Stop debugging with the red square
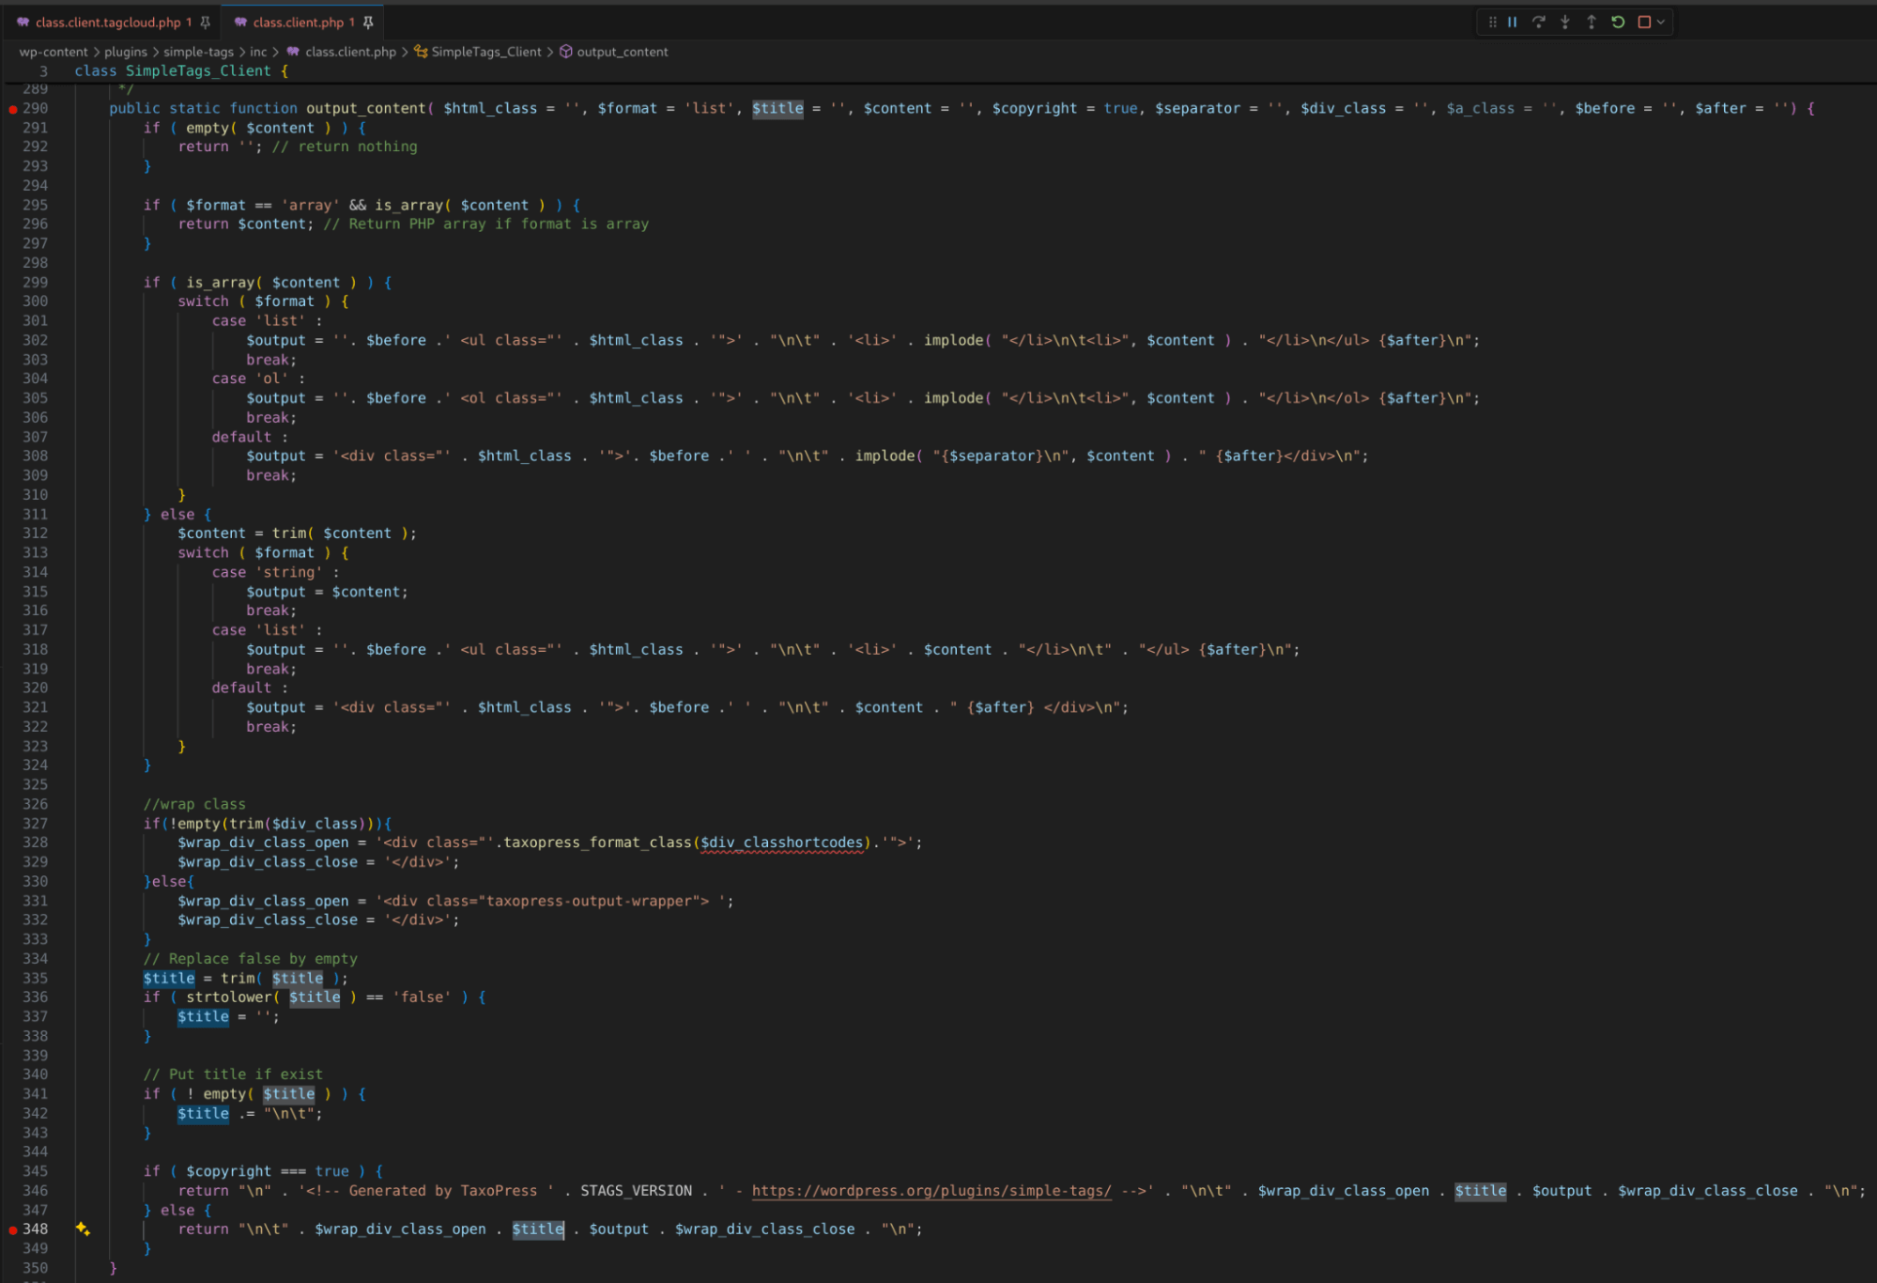Screen dimensions: 1877x1283 [x=1643, y=22]
